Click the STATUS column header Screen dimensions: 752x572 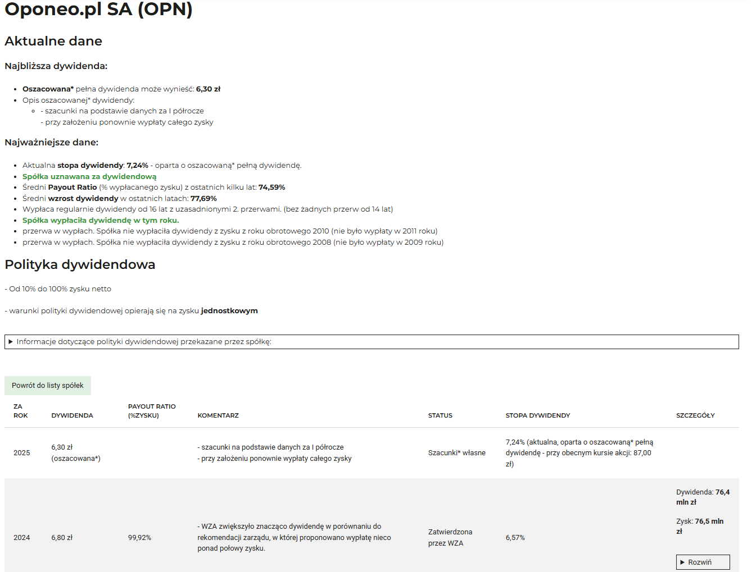(440, 415)
